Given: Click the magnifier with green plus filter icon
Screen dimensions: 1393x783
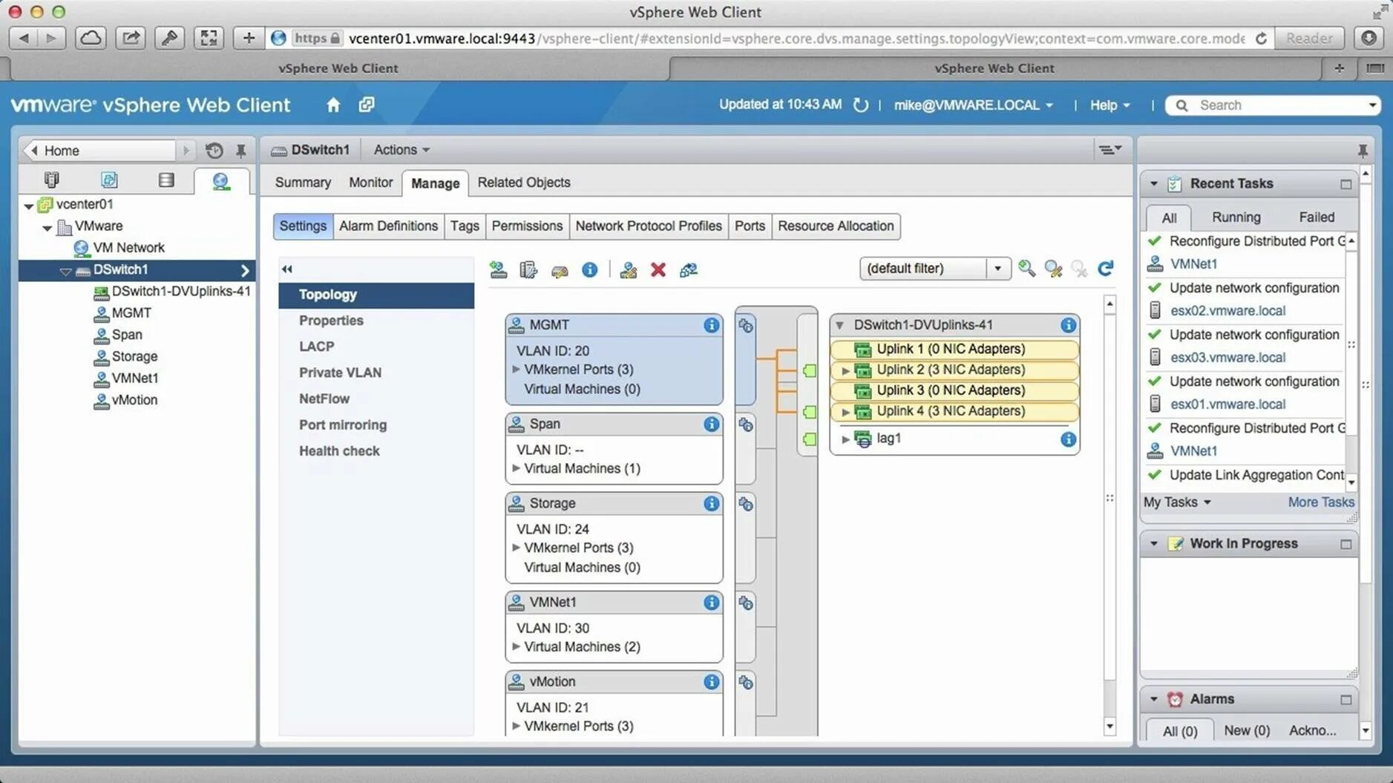Looking at the screenshot, I should [x=1026, y=269].
